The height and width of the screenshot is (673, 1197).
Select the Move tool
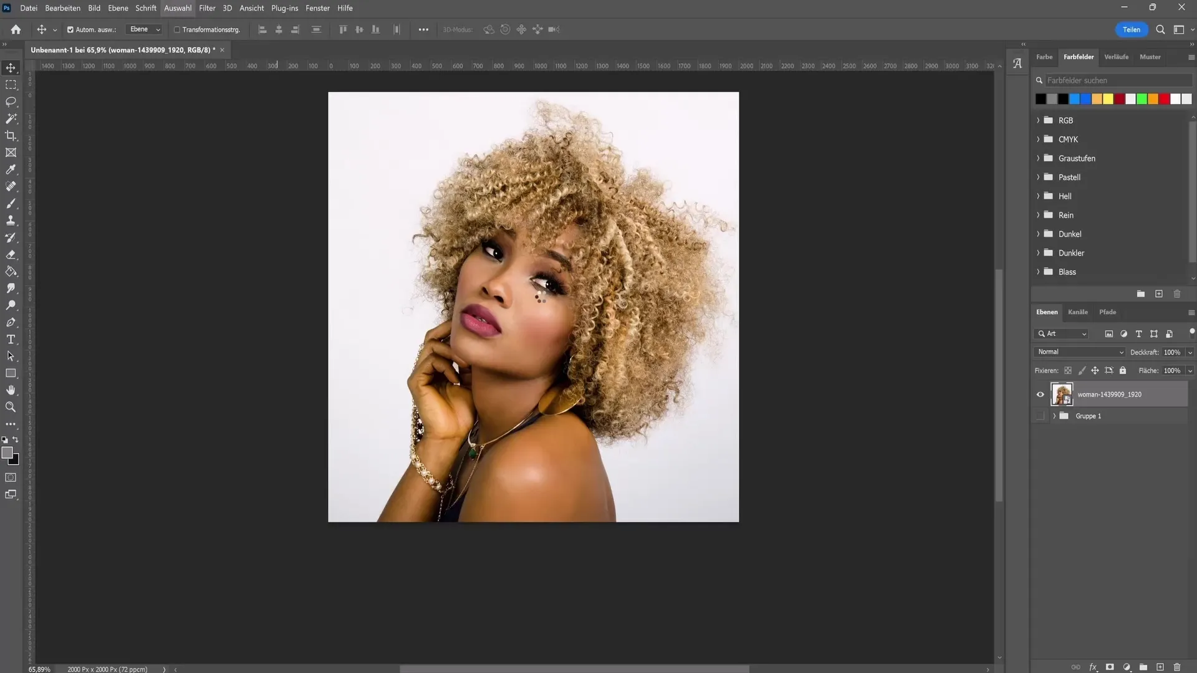[x=11, y=67]
